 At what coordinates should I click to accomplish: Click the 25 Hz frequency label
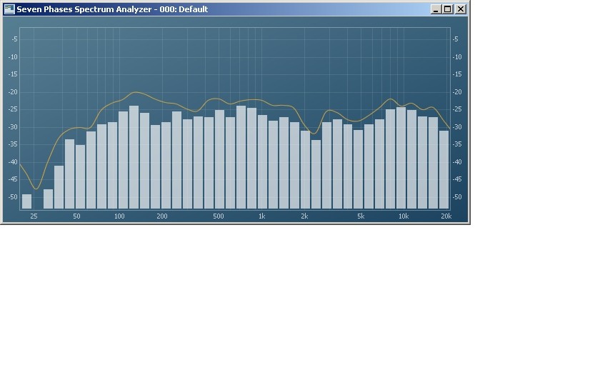tap(34, 216)
